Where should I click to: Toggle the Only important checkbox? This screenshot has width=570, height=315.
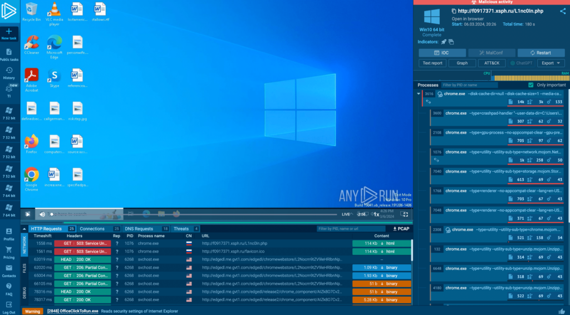click(x=530, y=85)
